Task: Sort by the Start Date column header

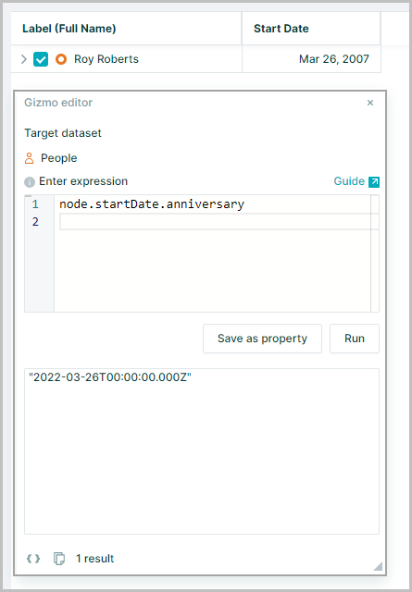Action: pos(281,29)
